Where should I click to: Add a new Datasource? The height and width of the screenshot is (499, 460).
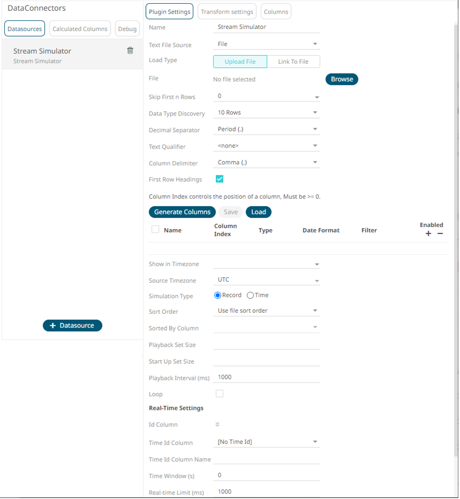pyautogui.click(x=72, y=325)
